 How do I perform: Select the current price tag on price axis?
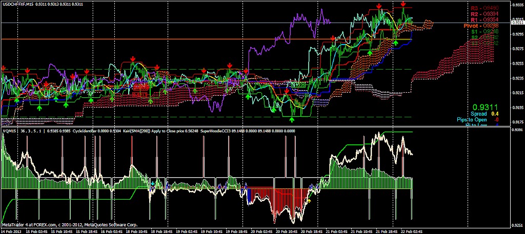tap(517, 23)
